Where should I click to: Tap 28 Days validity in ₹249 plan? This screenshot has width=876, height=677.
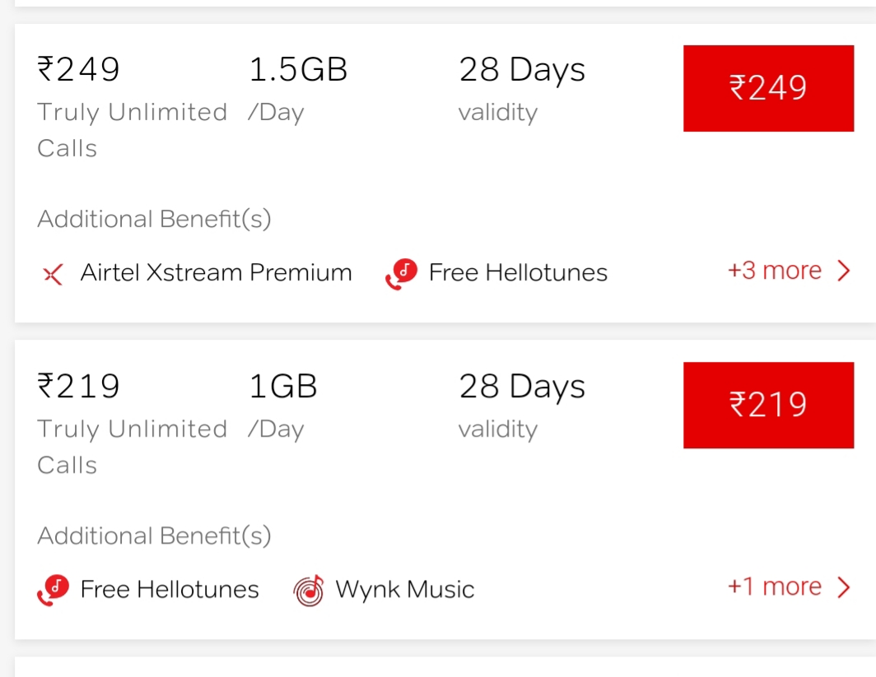pos(522,90)
